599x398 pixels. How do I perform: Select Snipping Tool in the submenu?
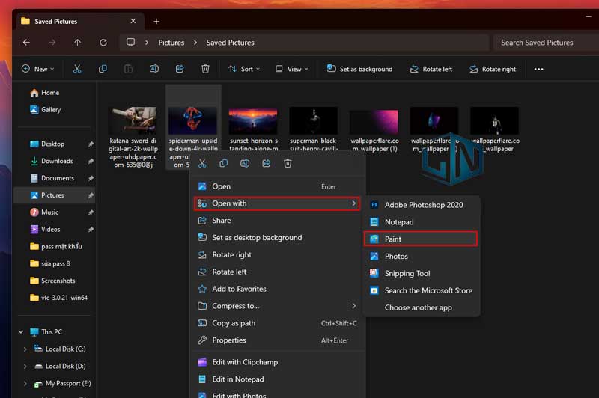pyautogui.click(x=421, y=273)
